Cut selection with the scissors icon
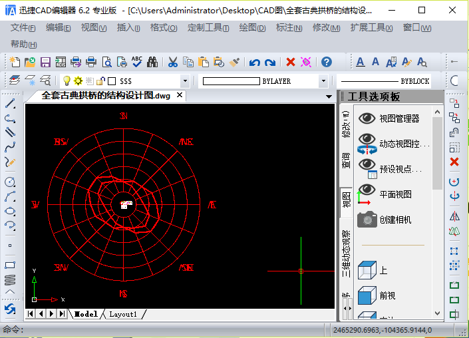The height and width of the screenshot is (338, 469). click(173, 62)
